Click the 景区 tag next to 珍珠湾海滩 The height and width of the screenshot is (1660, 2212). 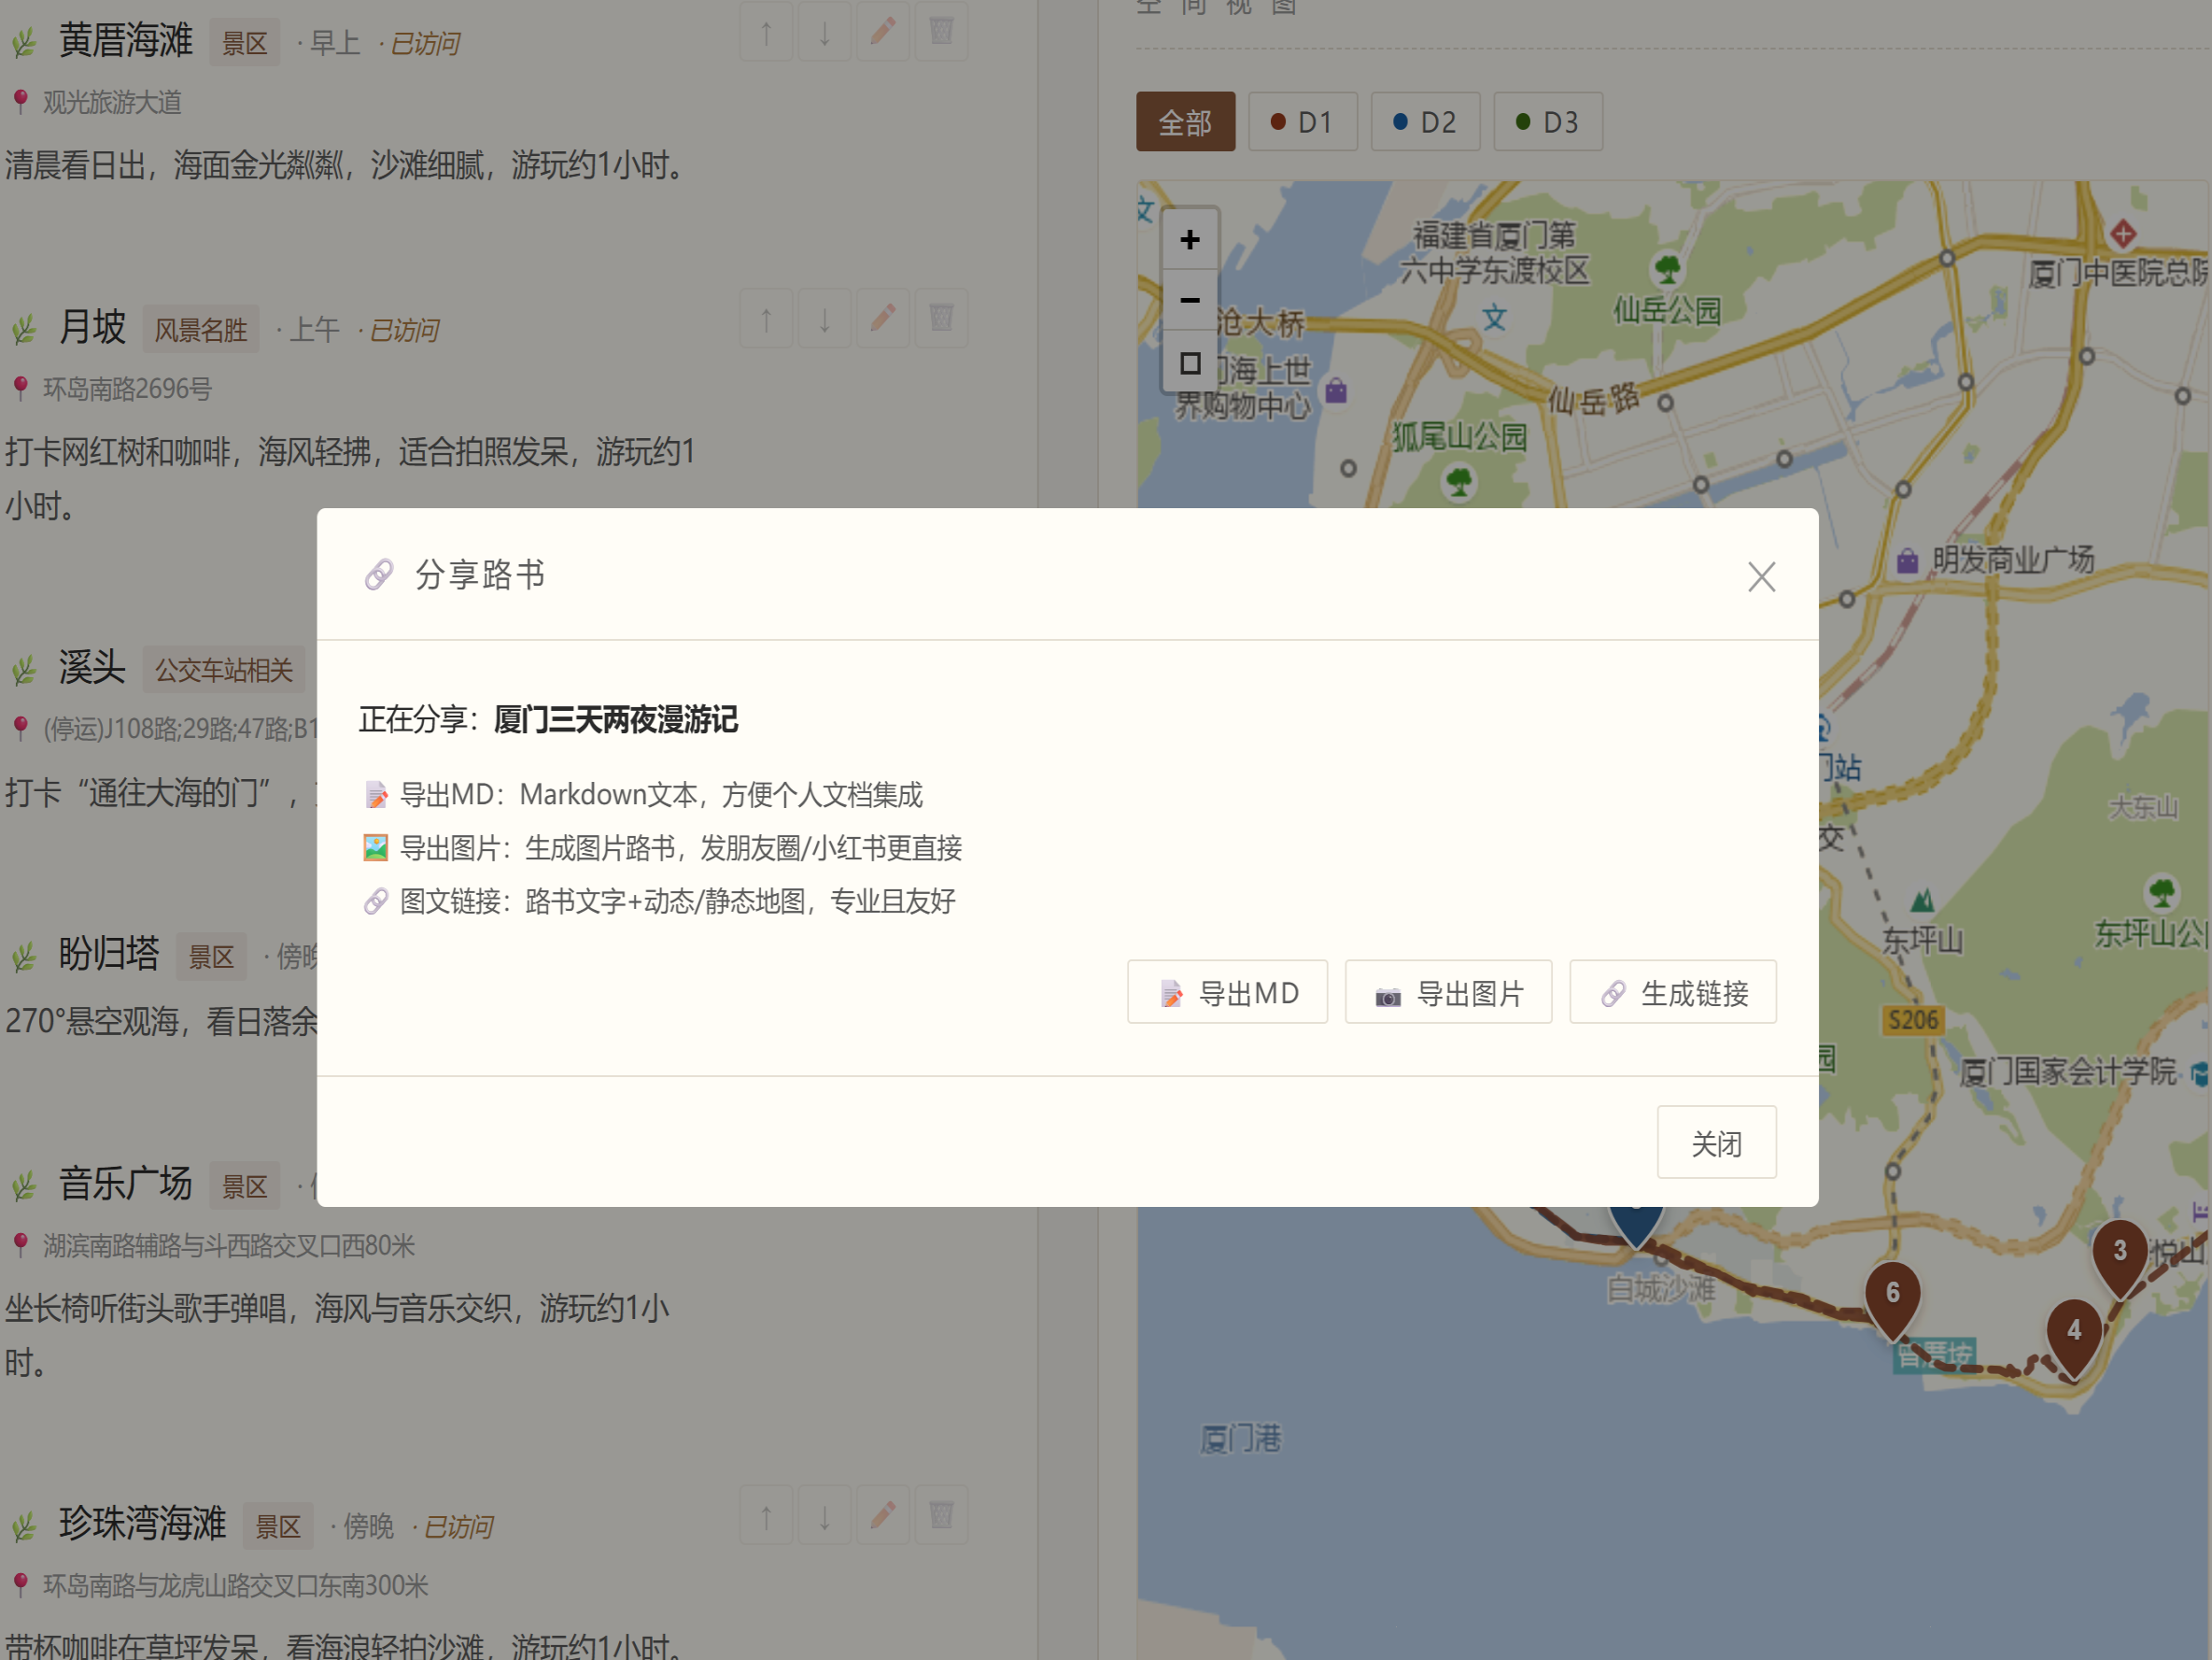[277, 1525]
